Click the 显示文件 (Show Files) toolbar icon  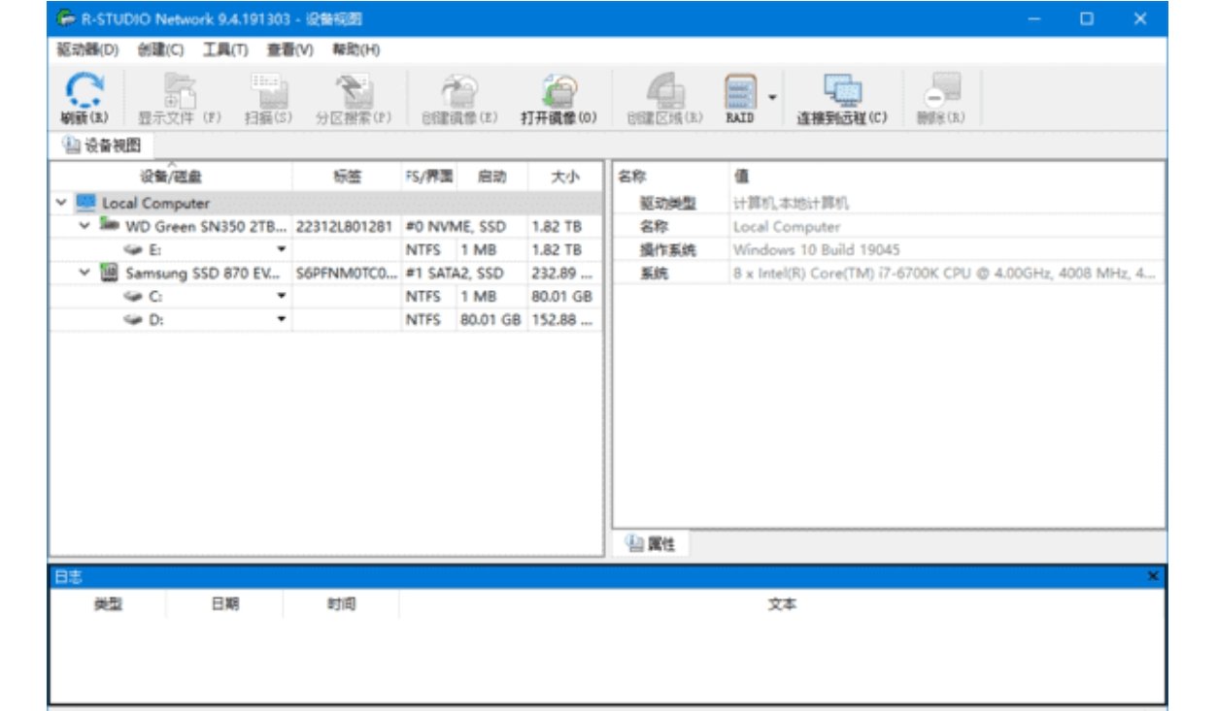180,90
